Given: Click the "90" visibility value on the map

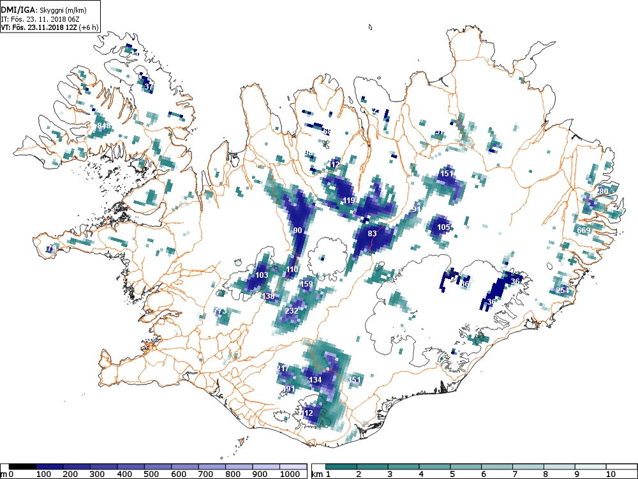Looking at the screenshot, I should tap(298, 231).
